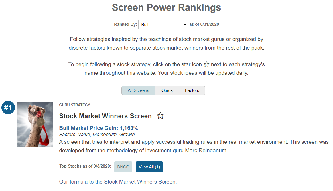Click the BNCC stock ticker button
This screenshot has width=333, height=191.
[x=123, y=167]
